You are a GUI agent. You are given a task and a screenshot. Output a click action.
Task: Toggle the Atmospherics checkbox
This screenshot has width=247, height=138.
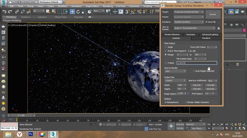coord(166,102)
